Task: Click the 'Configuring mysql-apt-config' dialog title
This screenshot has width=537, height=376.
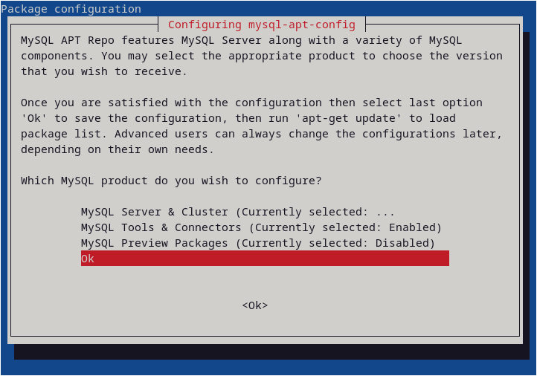Action: pos(261,25)
